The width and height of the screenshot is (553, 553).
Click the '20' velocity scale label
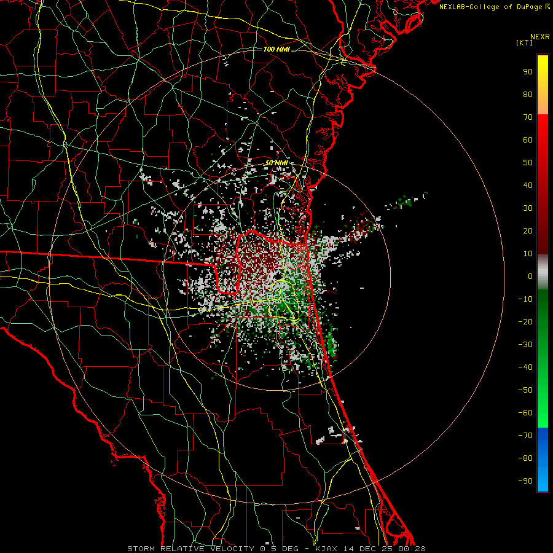(x=528, y=231)
